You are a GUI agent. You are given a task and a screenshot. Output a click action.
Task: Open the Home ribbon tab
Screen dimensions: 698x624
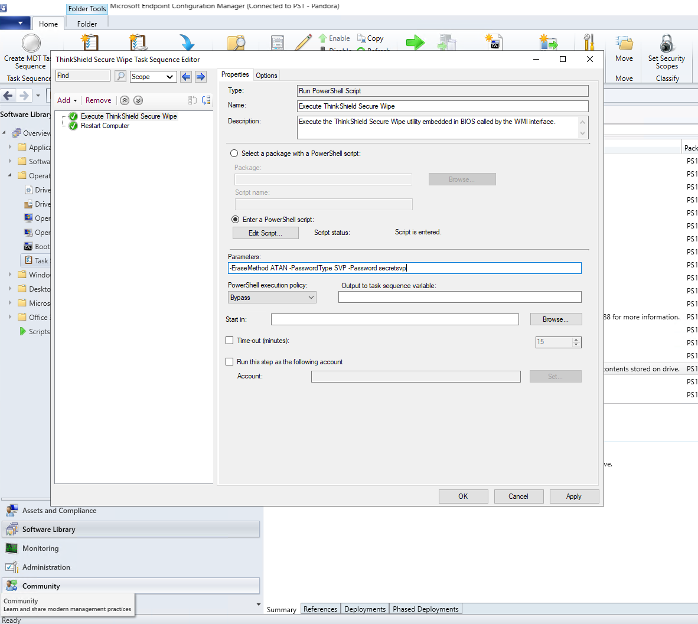(x=48, y=24)
